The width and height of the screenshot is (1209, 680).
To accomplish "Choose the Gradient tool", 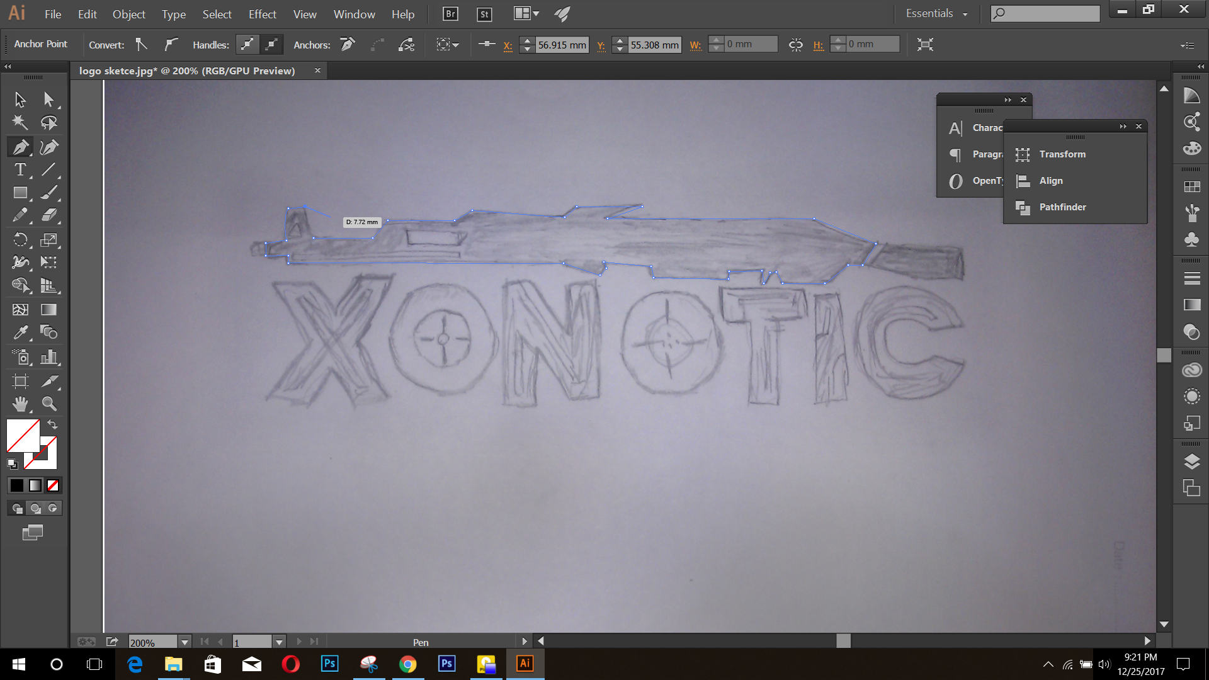I will click(48, 309).
